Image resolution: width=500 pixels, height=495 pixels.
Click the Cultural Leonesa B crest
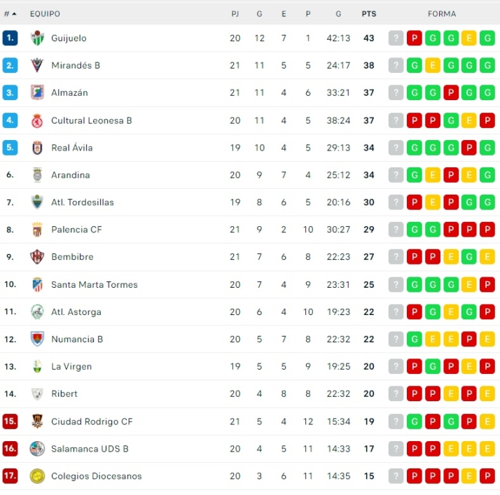[x=37, y=120]
